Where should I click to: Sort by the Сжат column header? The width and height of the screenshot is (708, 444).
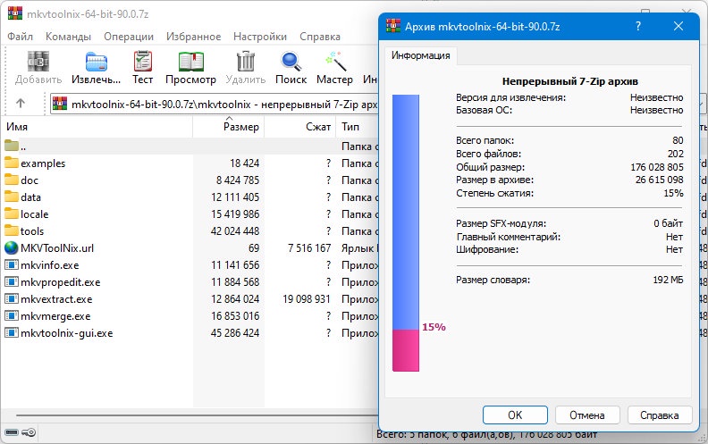[x=299, y=127]
